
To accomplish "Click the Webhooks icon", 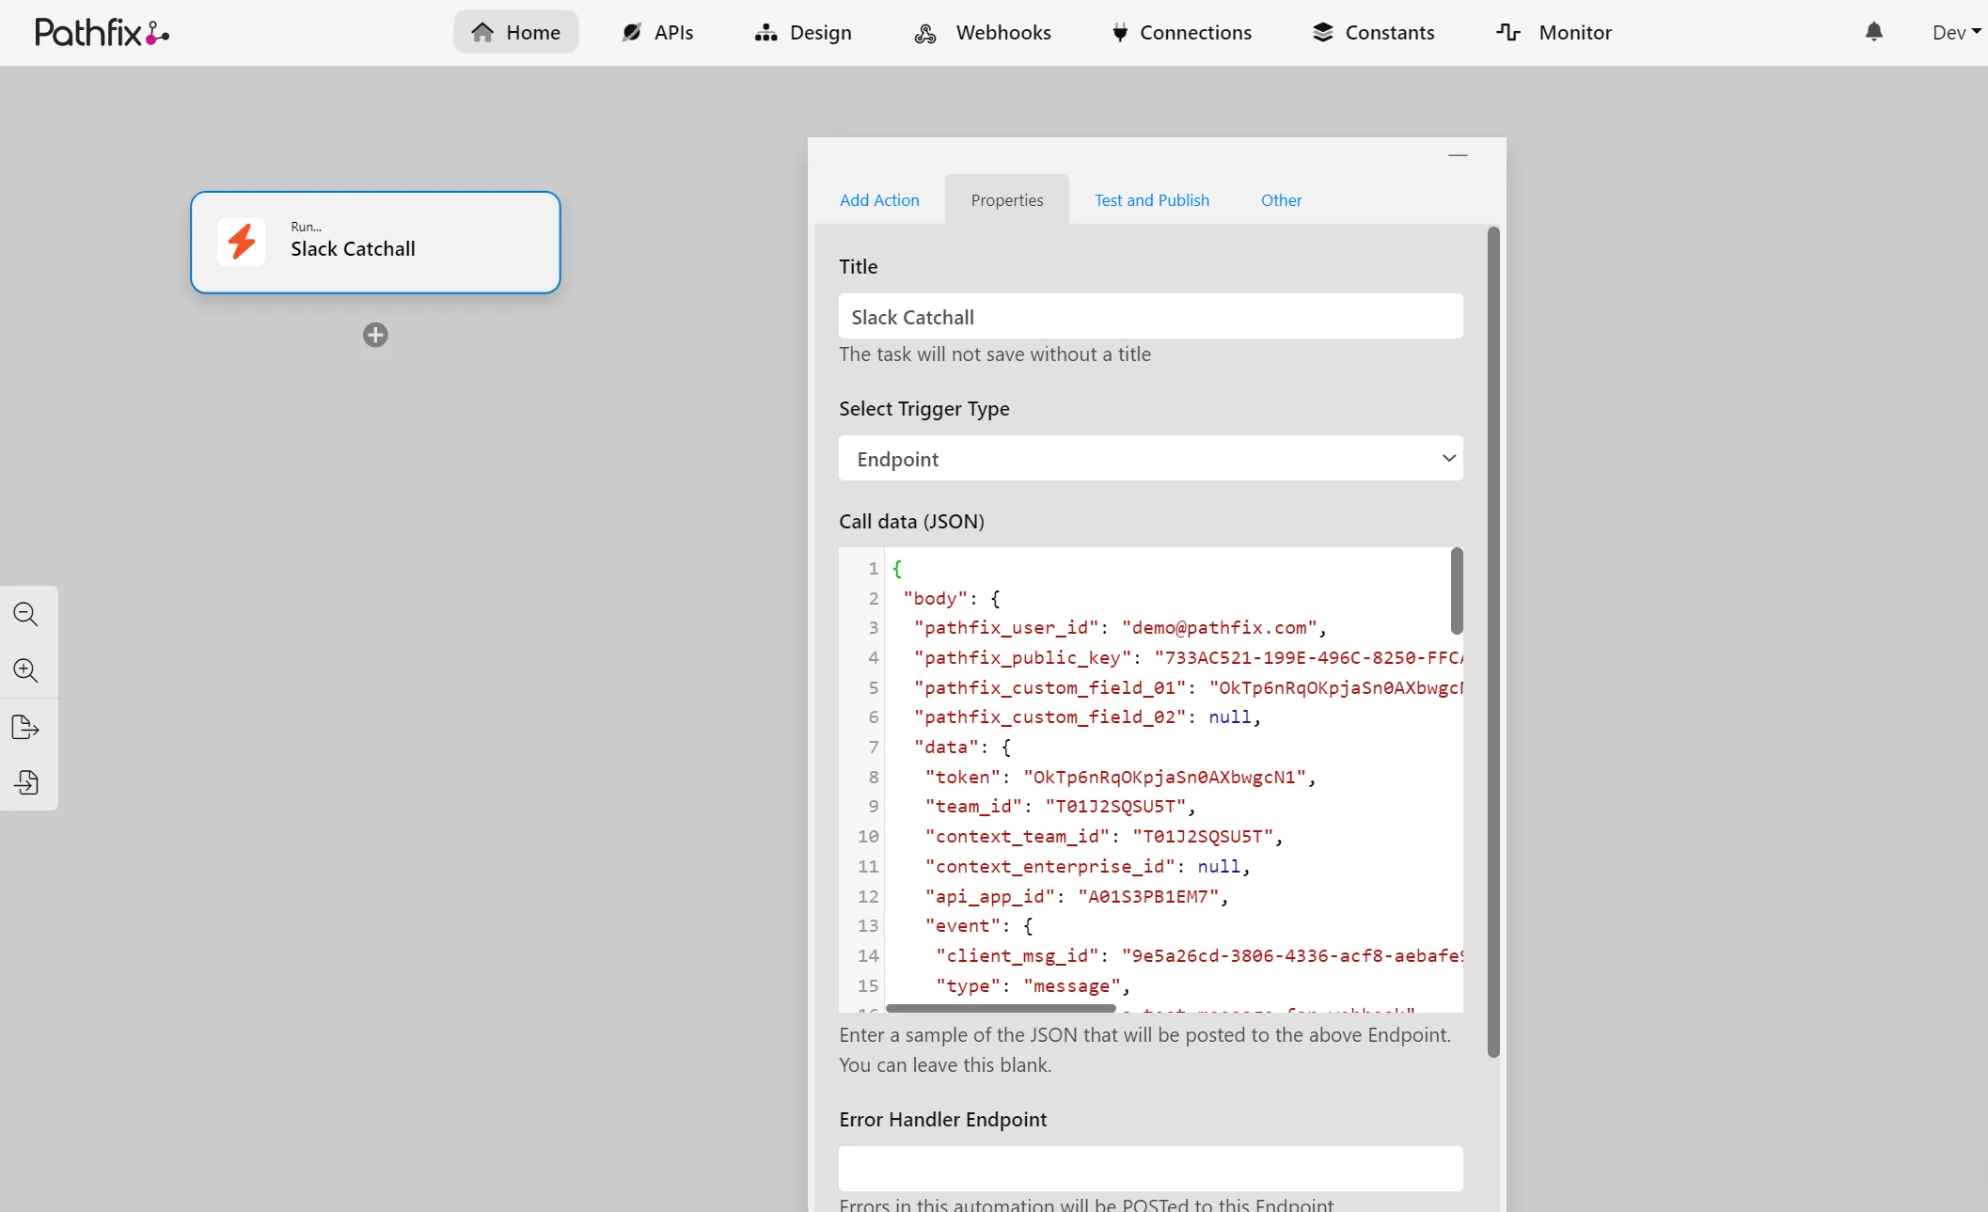I will click(x=925, y=33).
